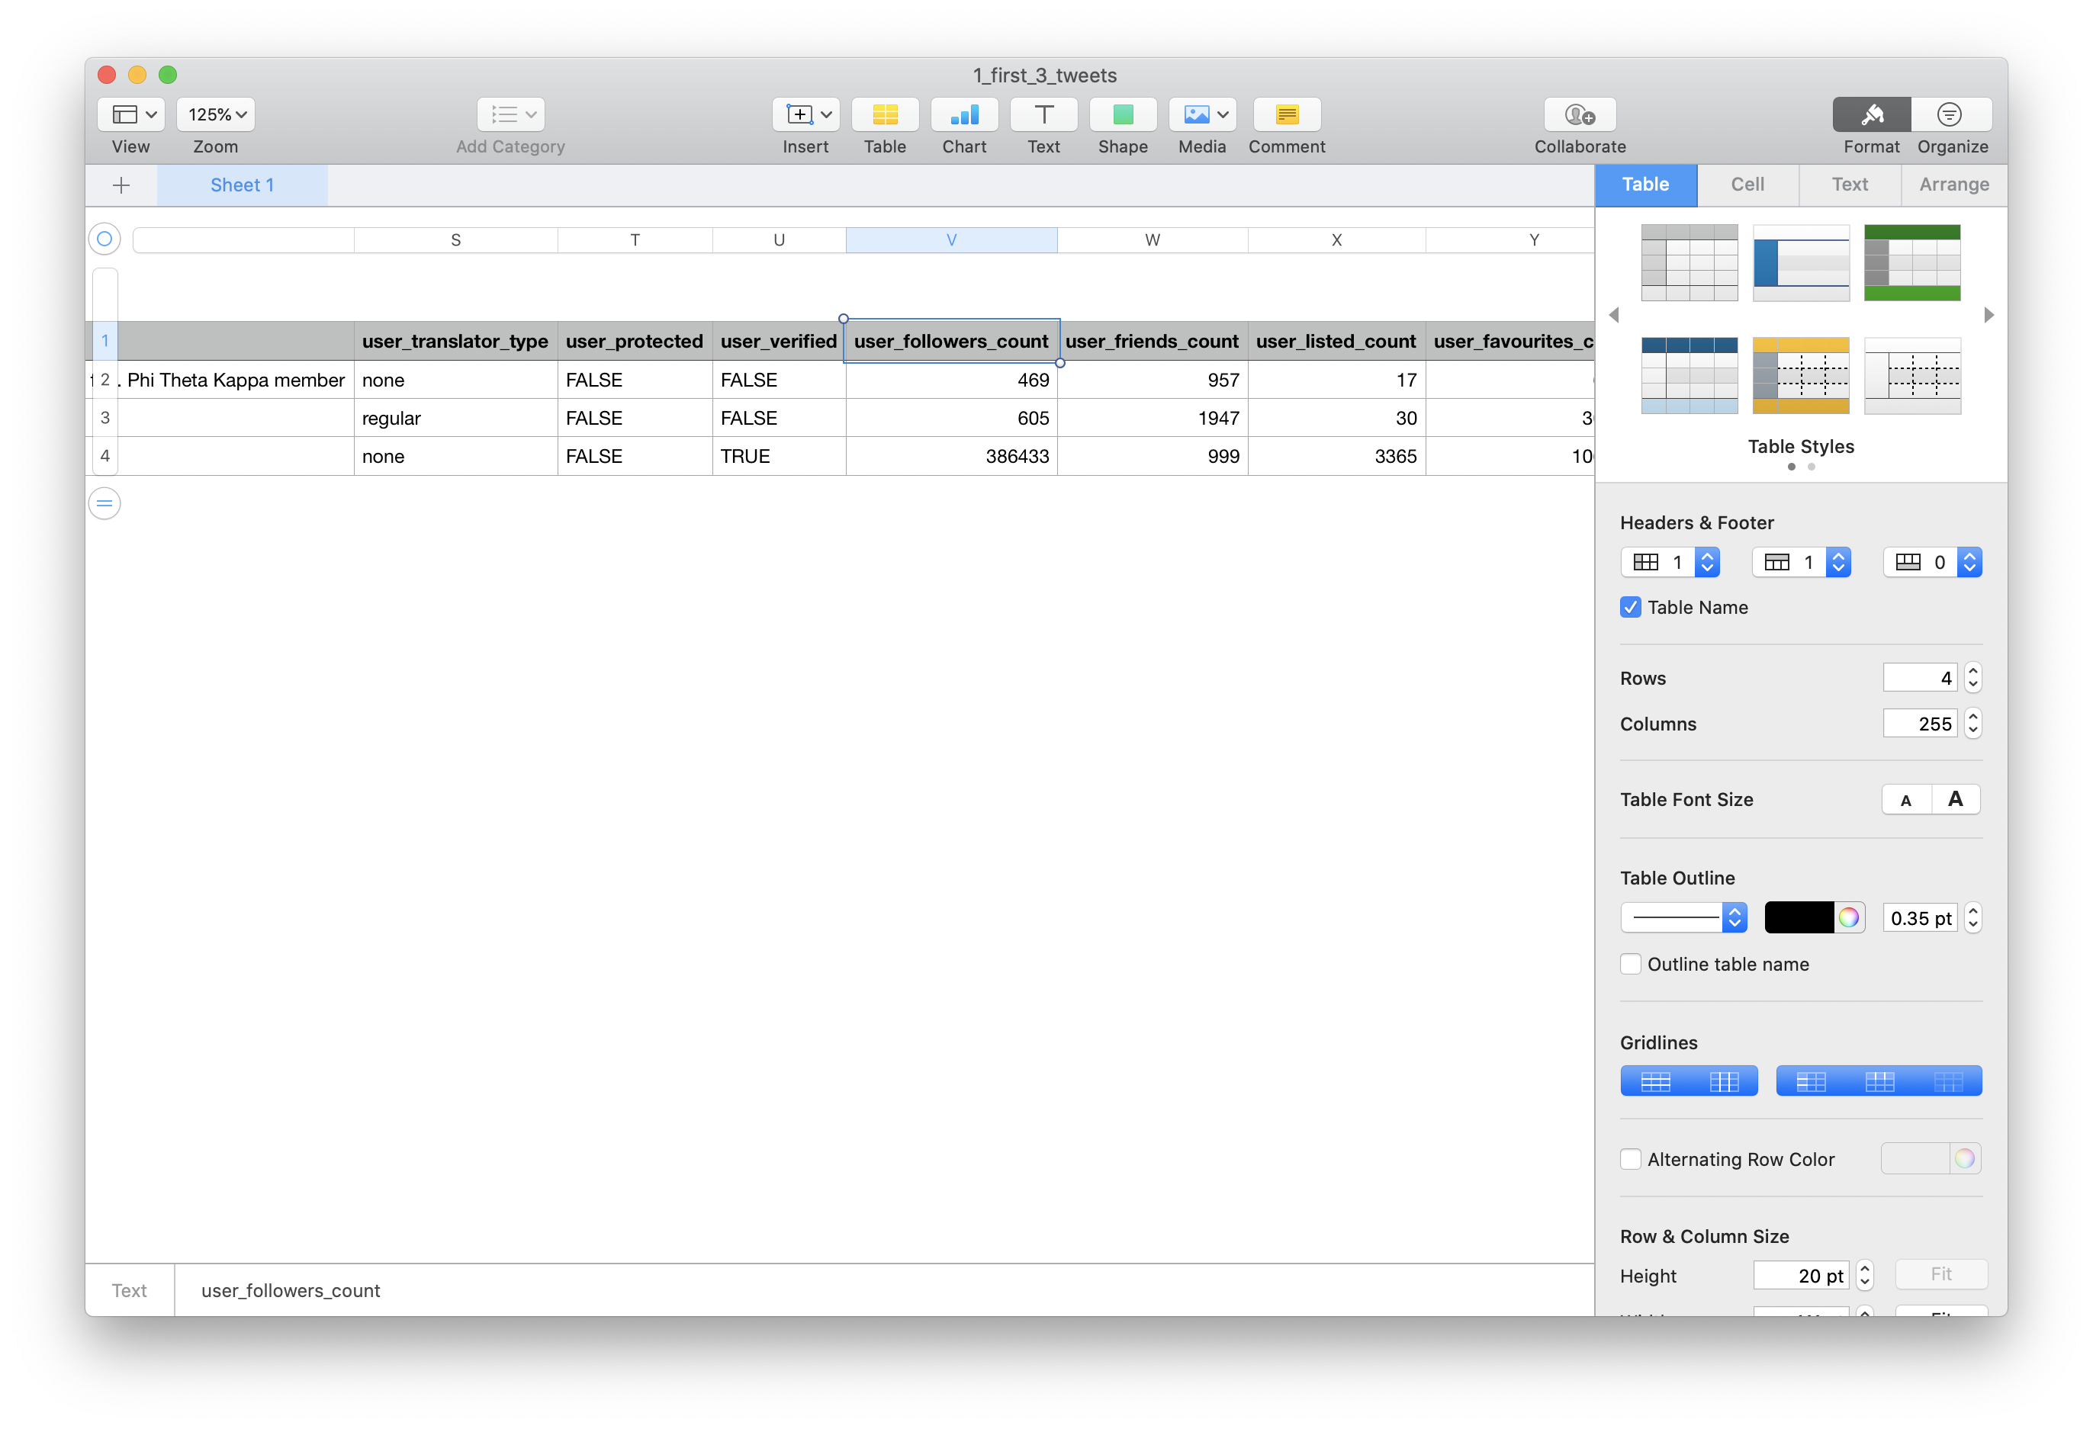Select the green table style thumbnail
Viewport: 2093px width, 1429px height.
pos(1912,263)
